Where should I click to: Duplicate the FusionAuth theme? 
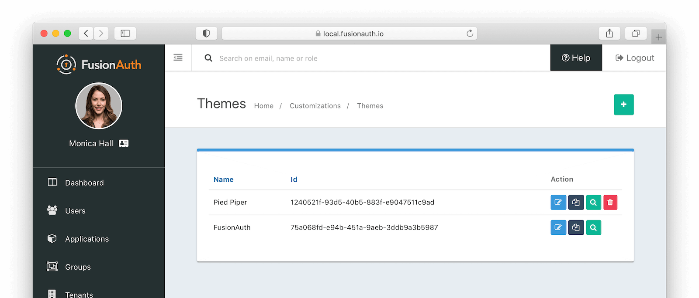pos(576,227)
